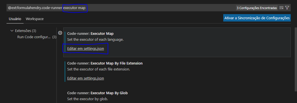Image resolution: width=297 pixels, height=103 pixels.
Task: Select the Extensões (3) tree label
Action: 26,31
